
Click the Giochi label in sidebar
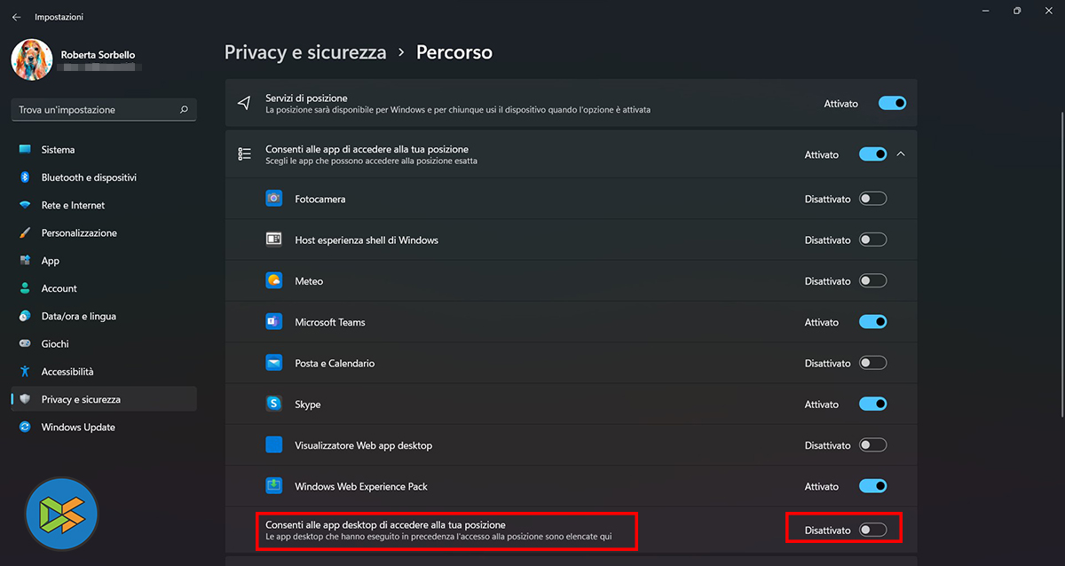[55, 343]
